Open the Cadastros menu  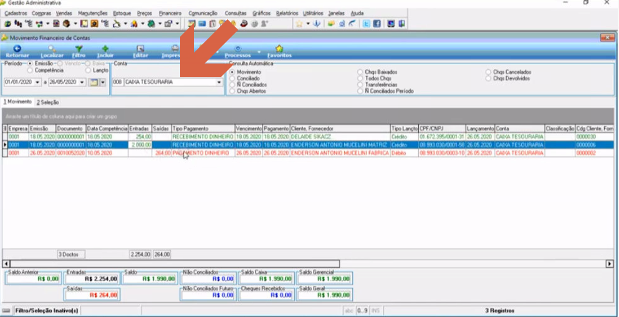click(16, 13)
